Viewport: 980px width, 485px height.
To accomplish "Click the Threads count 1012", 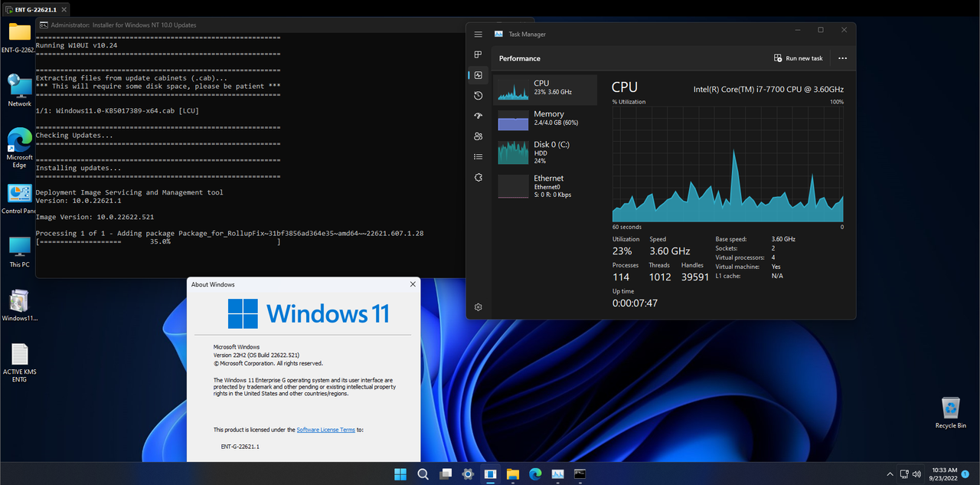I will [x=659, y=277].
